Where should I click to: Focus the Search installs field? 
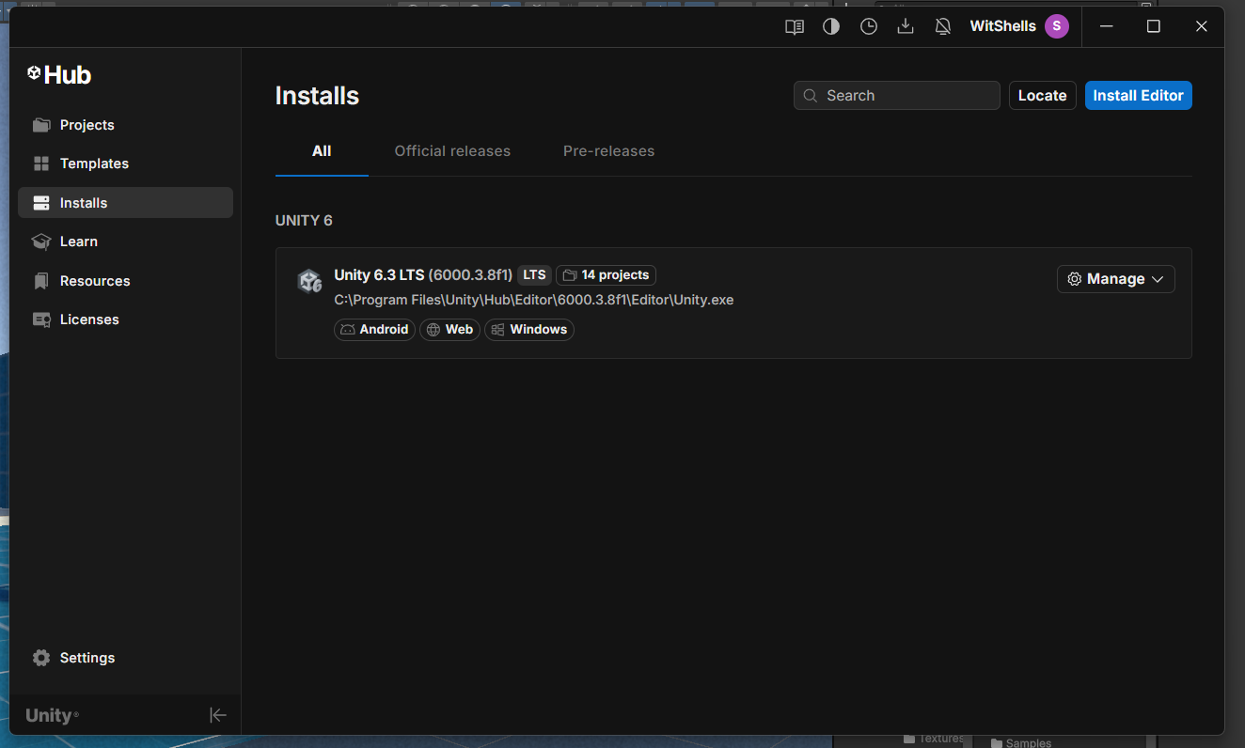click(x=897, y=96)
